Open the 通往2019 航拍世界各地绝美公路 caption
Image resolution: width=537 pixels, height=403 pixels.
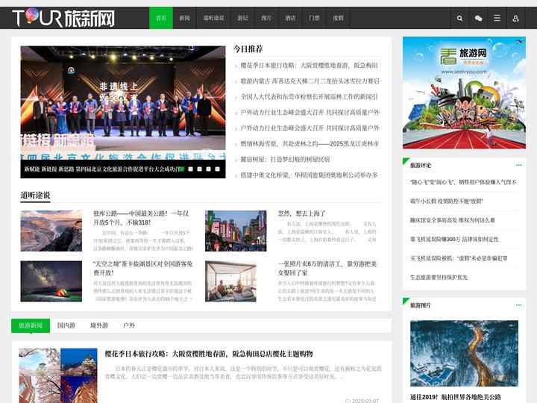coord(456,397)
